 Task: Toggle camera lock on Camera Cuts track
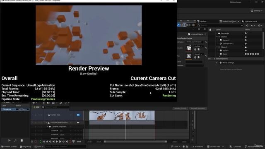point(78,115)
